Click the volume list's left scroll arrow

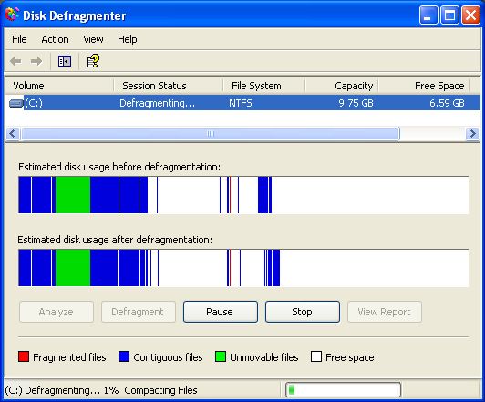click(x=13, y=134)
